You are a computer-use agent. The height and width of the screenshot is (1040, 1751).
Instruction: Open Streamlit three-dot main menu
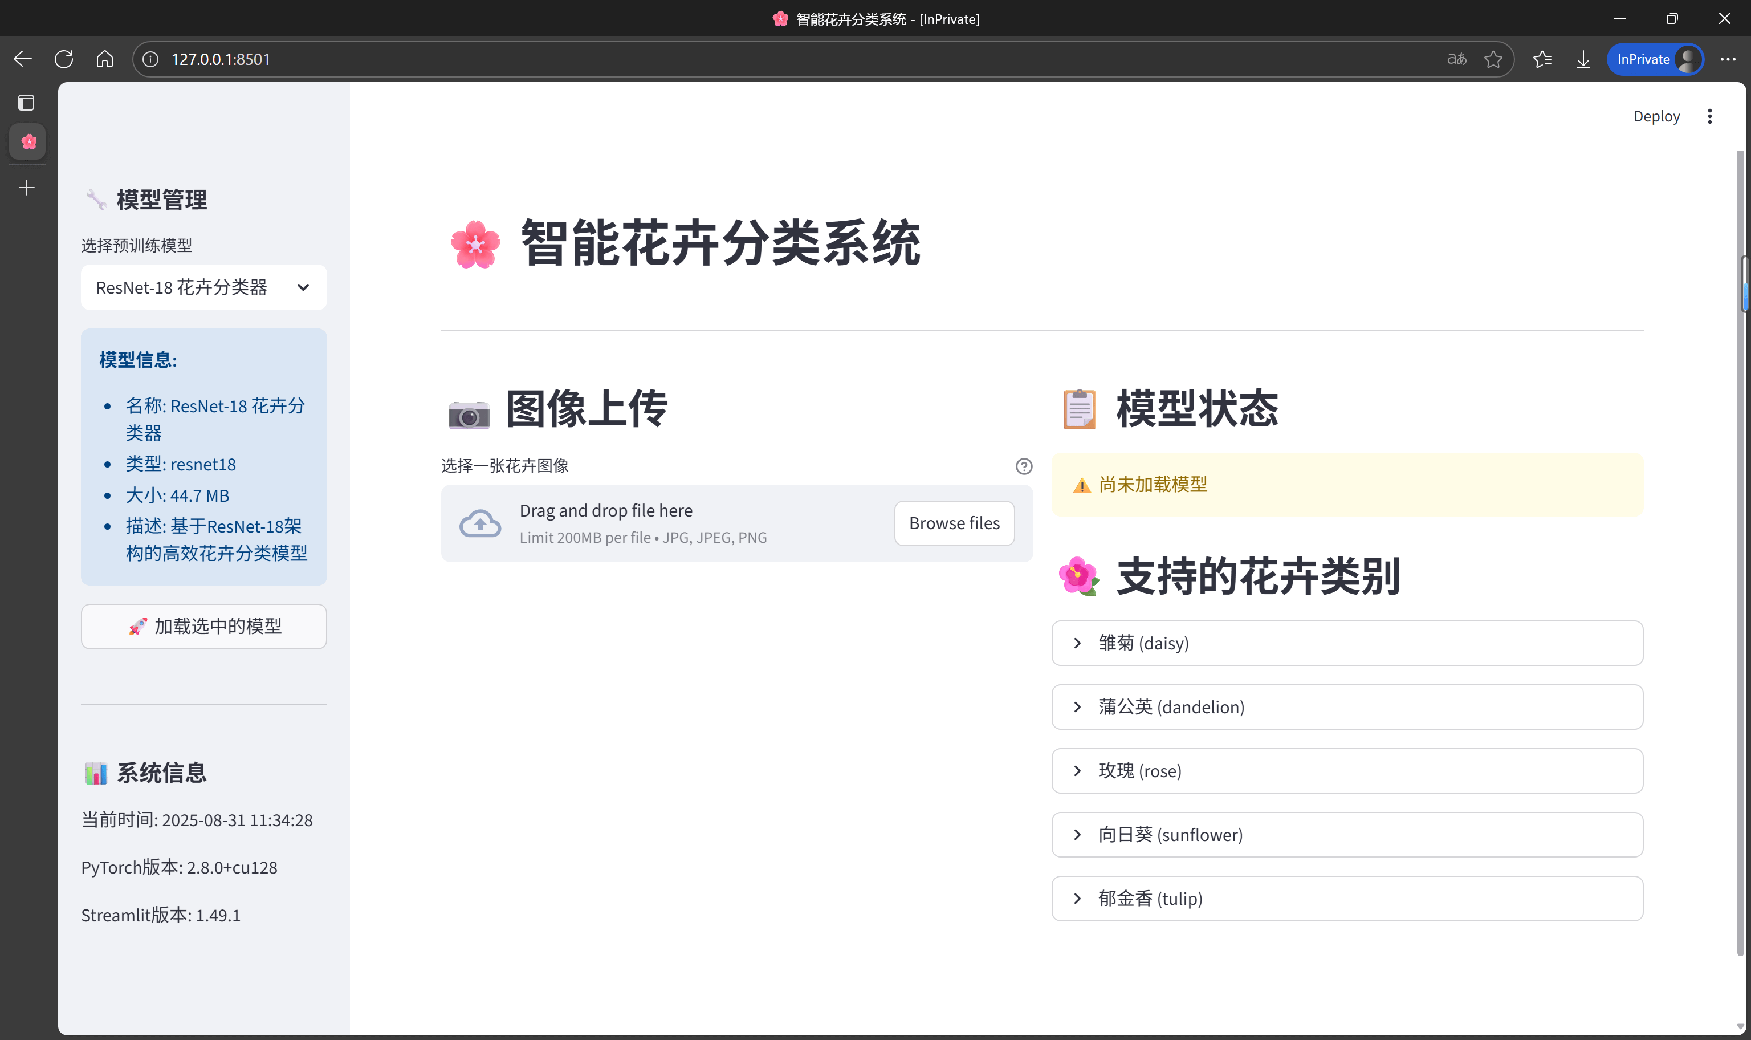(x=1709, y=116)
